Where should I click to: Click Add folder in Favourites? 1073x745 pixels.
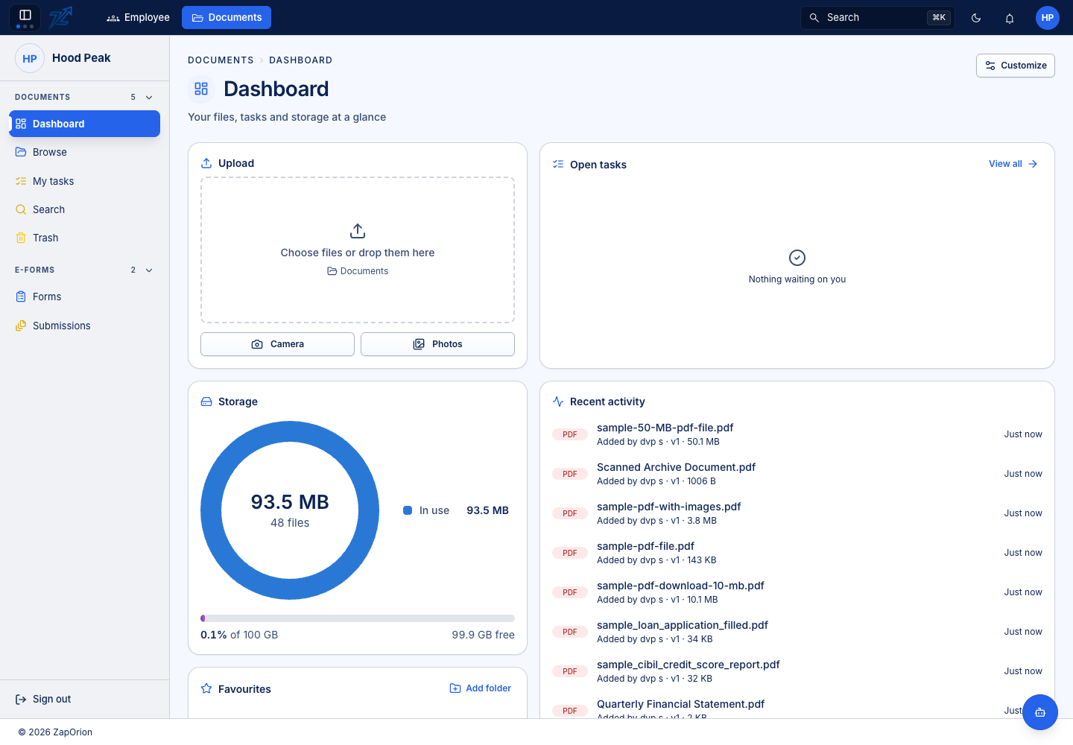(x=481, y=688)
